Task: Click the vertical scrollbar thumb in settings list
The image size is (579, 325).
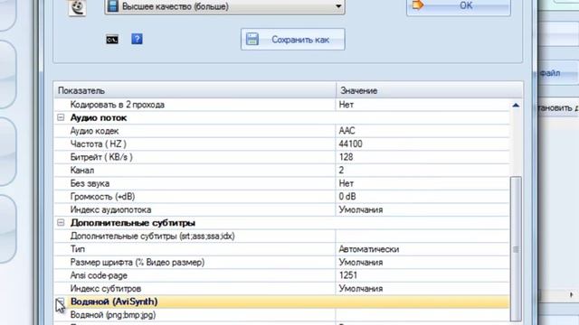Action: coord(516,249)
